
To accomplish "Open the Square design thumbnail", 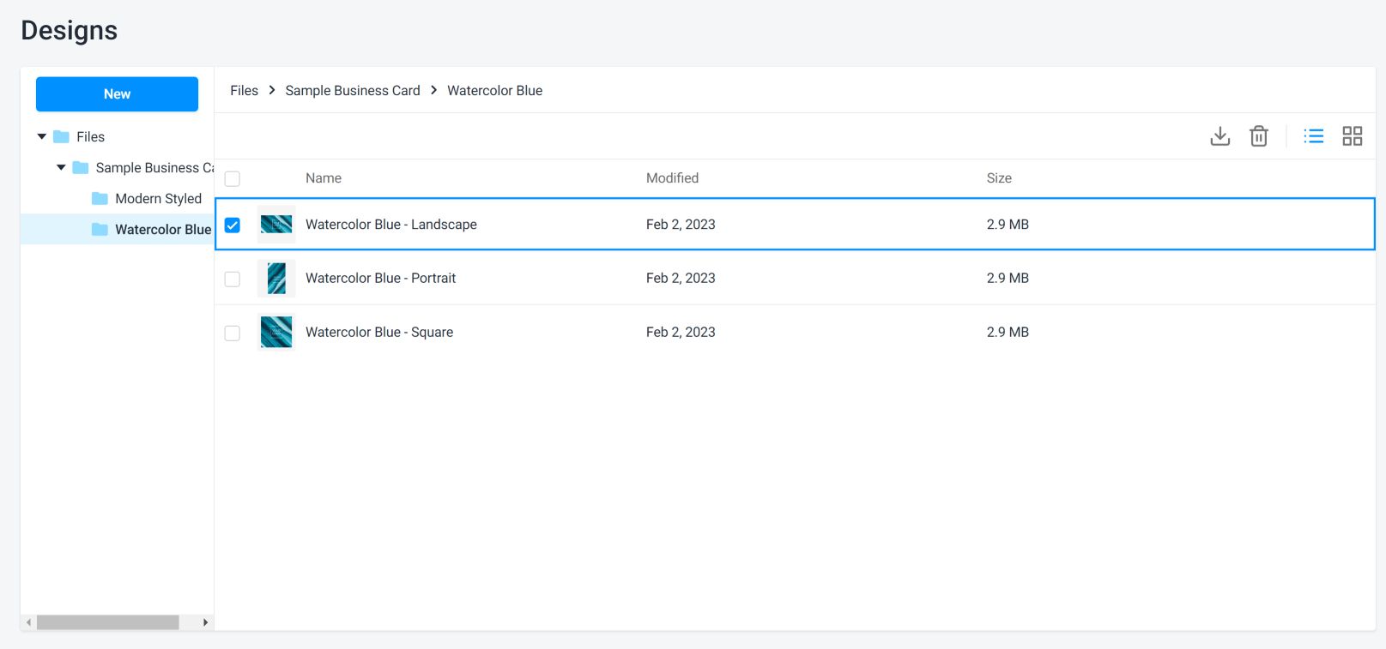I will 276,333.
